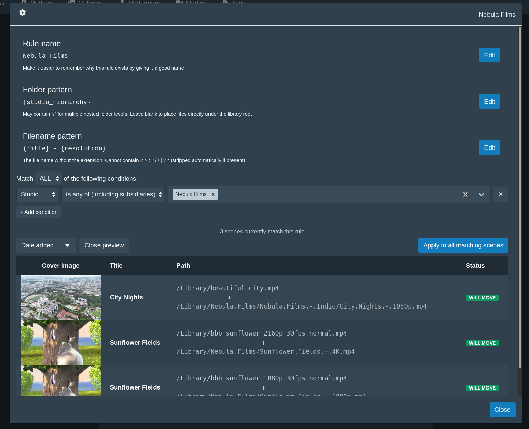Viewport: 529px width, 429px height.
Task: Click the Sunflower.Fields.-.4K.mp4 destination path
Action: tap(266, 352)
